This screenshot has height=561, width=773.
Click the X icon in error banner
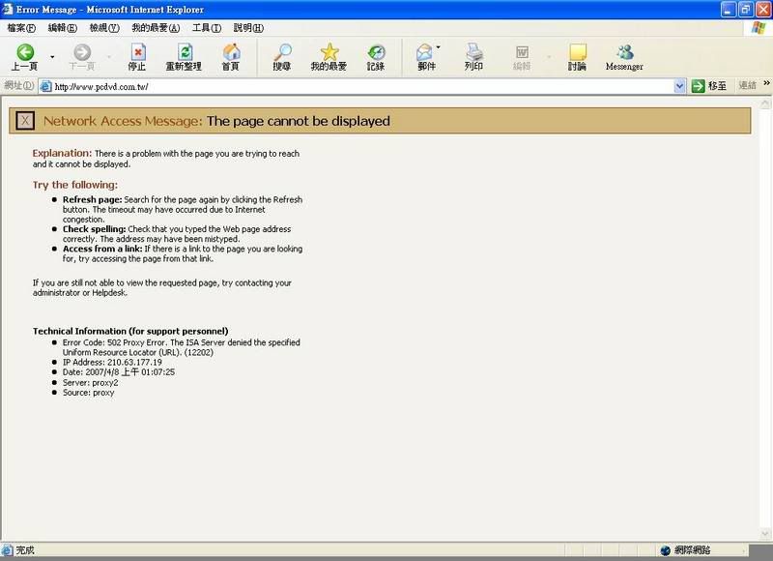(25, 120)
